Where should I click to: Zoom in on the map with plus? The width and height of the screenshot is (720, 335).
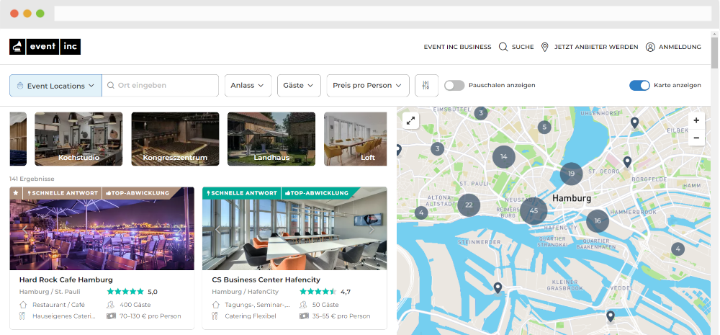point(696,121)
